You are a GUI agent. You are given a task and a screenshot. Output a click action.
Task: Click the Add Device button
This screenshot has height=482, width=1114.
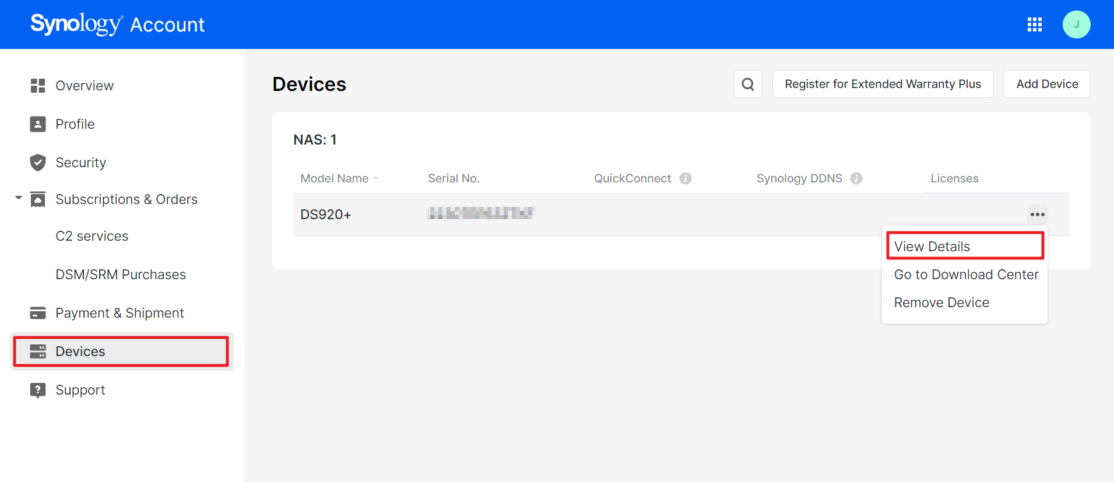point(1046,84)
